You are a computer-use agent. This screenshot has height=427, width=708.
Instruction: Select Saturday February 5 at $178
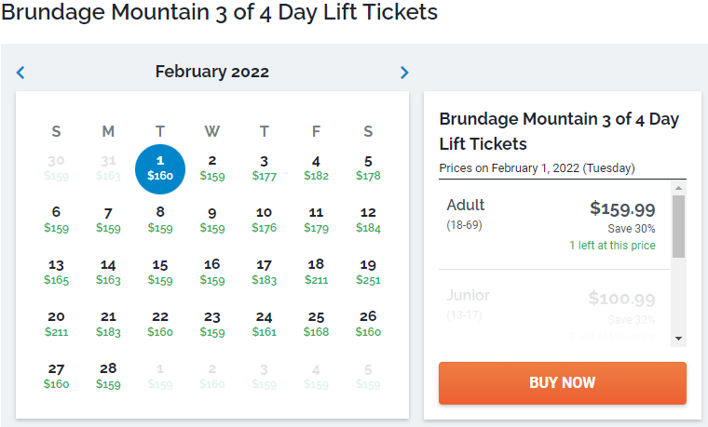pyautogui.click(x=368, y=167)
